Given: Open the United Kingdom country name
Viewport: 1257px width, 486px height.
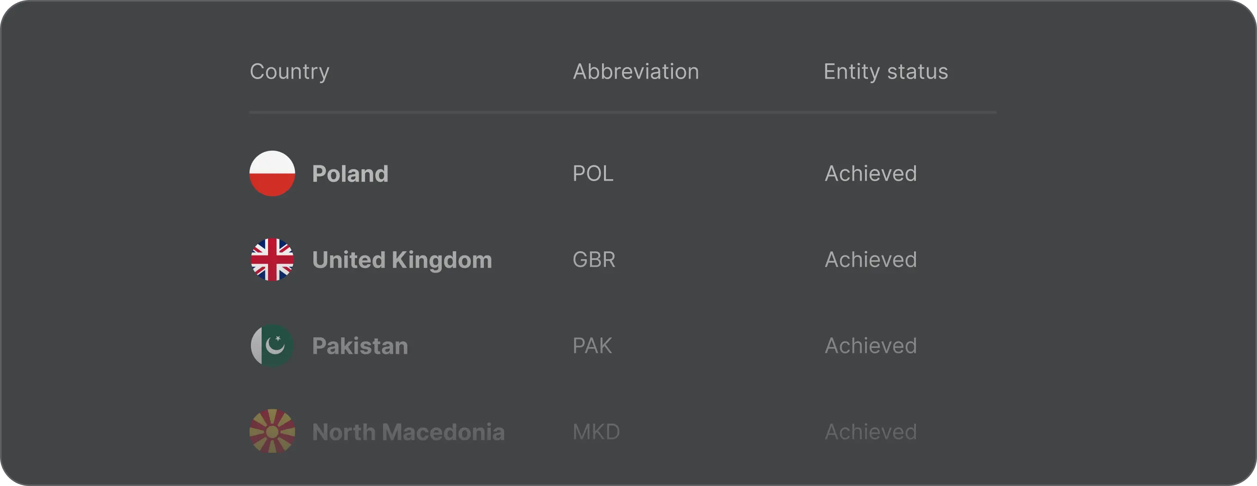Looking at the screenshot, I should (402, 260).
